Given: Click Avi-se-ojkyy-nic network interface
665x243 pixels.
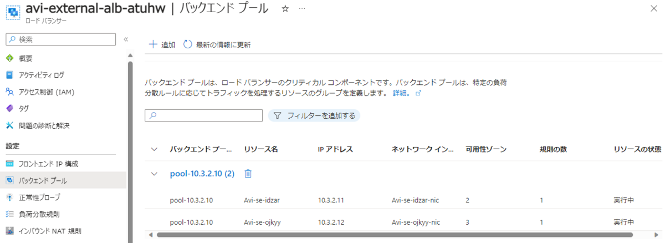Looking at the screenshot, I should (417, 222).
